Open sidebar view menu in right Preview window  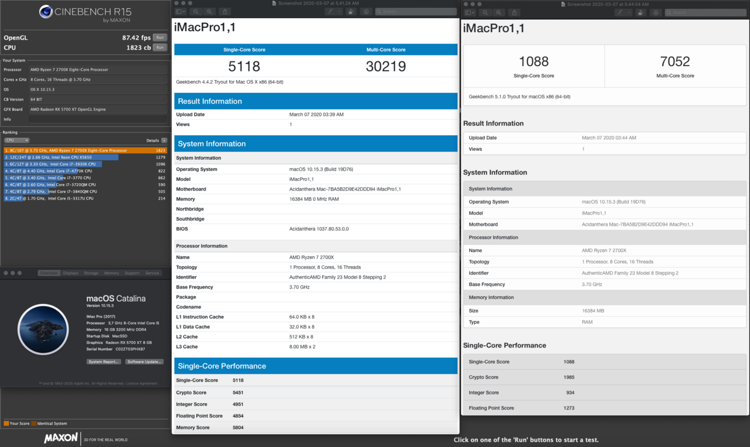(x=470, y=12)
